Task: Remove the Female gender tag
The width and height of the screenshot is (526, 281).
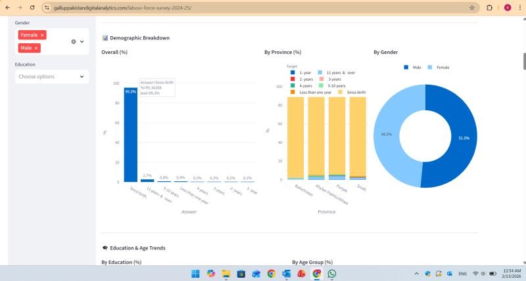Action: (x=42, y=35)
